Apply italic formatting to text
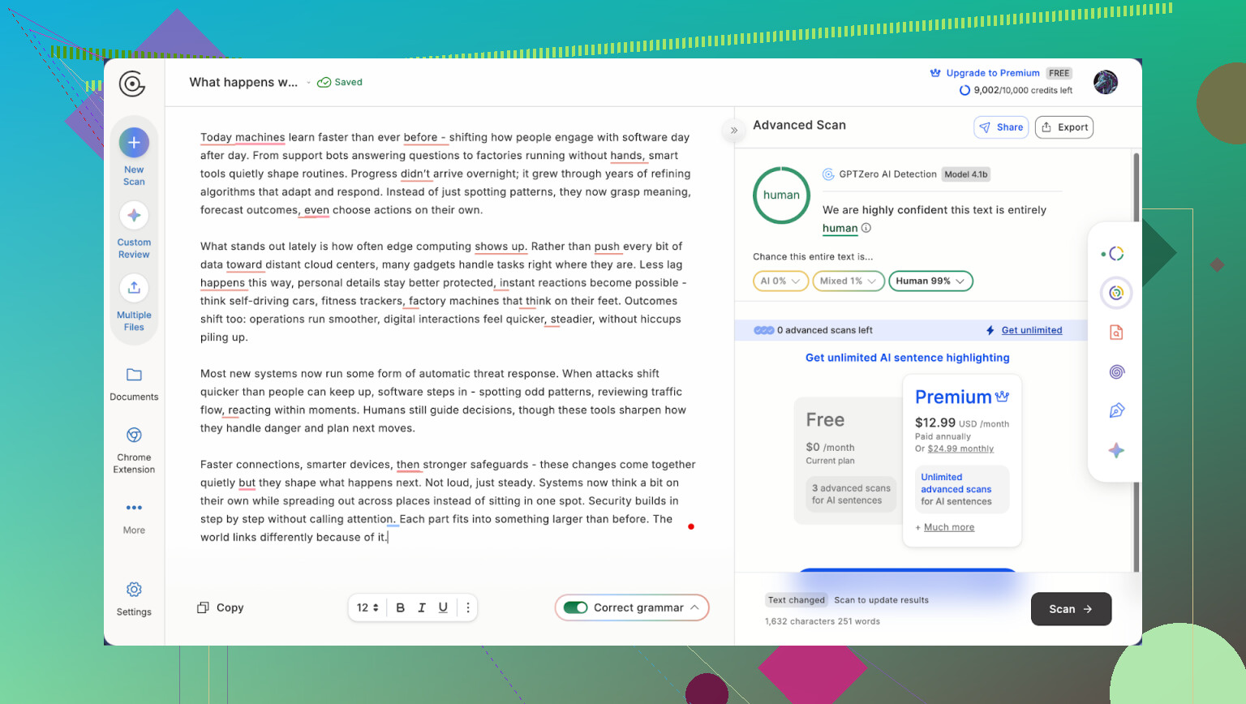Viewport: 1246px width, 704px height. tap(422, 607)
